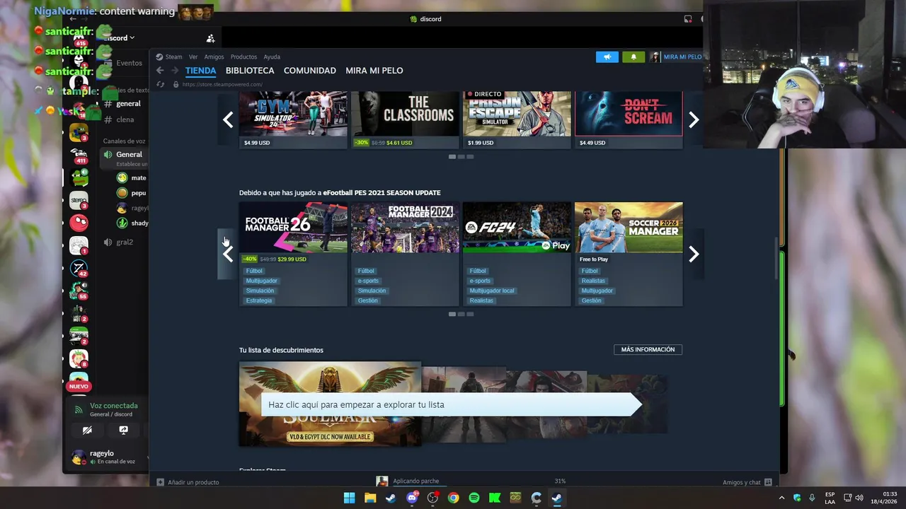Open the rageylo user panel in Discord

coord(105,457)
